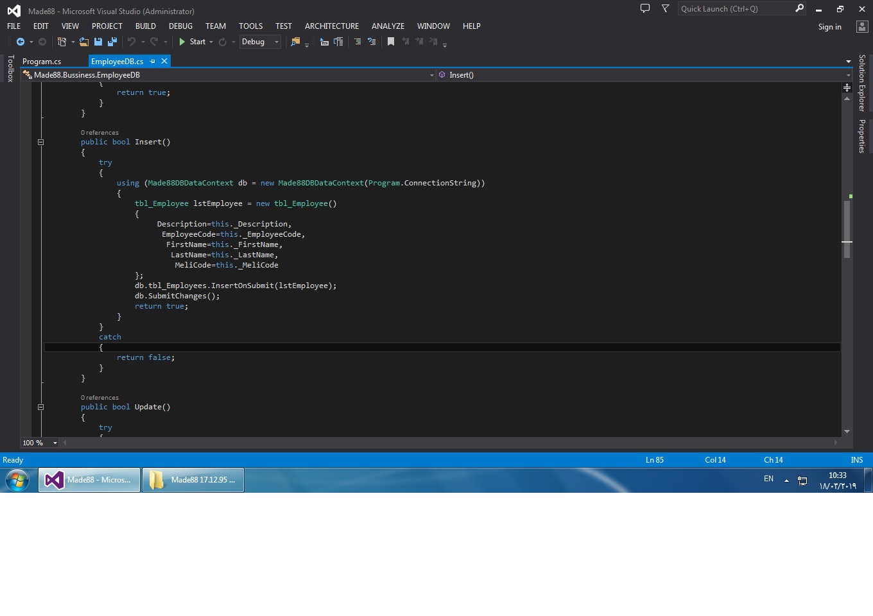873x616 pixels.
Task: Expand the Insert() member dropdown
Action: (x=848, y=75)
